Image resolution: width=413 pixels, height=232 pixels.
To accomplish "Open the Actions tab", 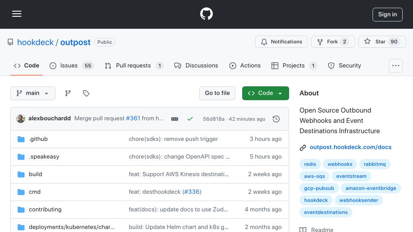I will point(245,65).
